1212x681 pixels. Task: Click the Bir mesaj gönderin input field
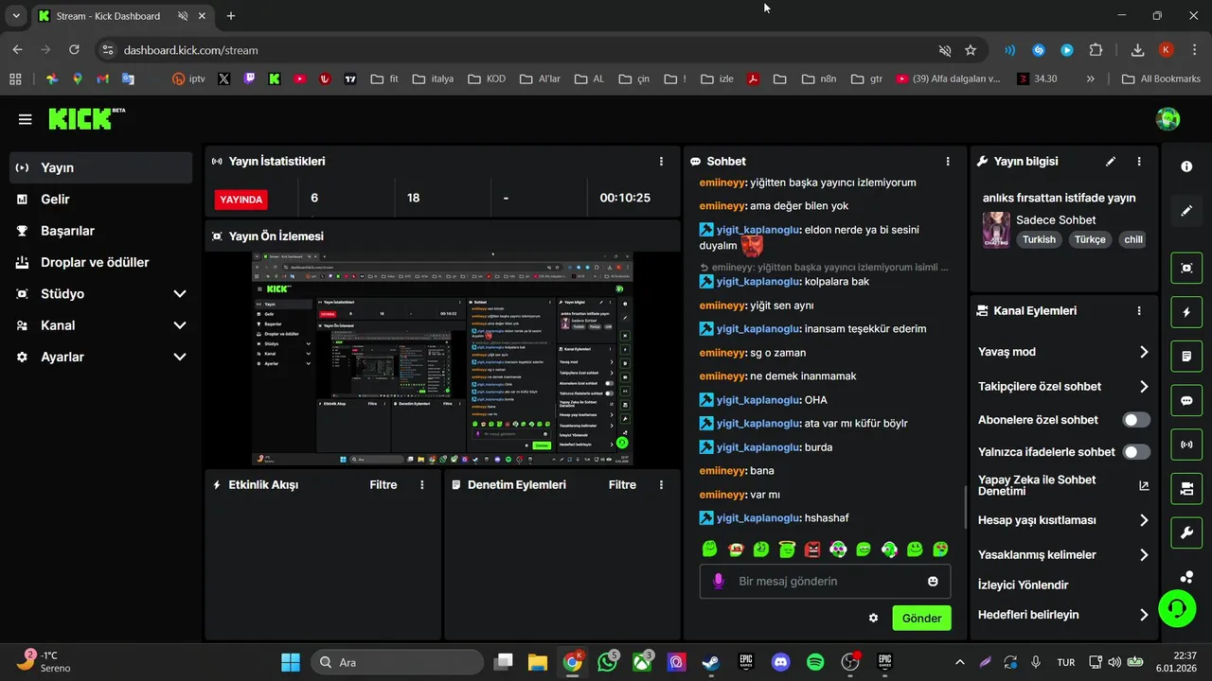[825, 581]
